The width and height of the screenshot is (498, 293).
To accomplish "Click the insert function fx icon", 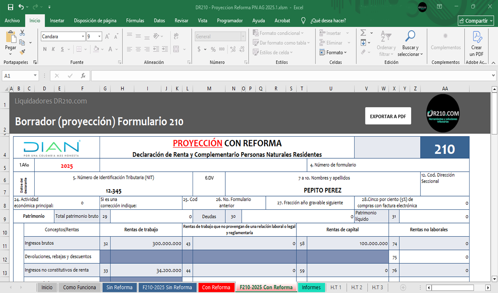I will coord(83,76).
